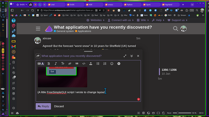Viewport: 209px width, 117px height.
Task: Open the Downloads panel in sidebar
Action: (x=14, y=68)
